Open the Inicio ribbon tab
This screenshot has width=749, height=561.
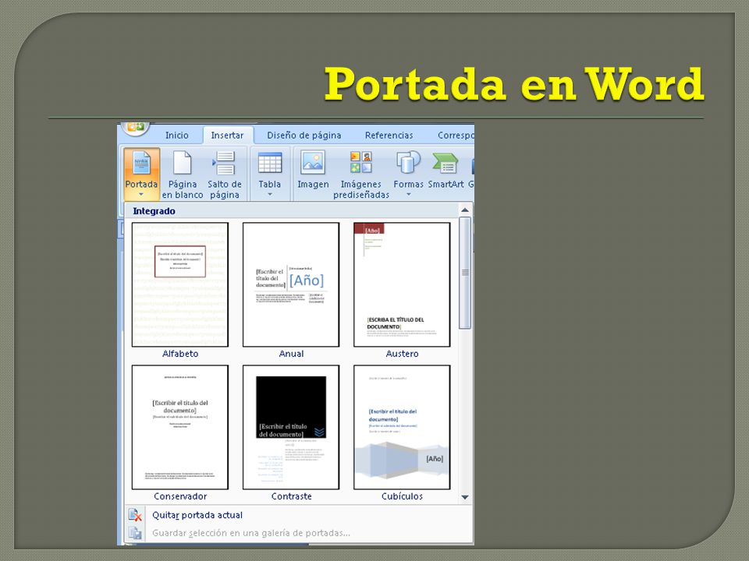[177, 136]
